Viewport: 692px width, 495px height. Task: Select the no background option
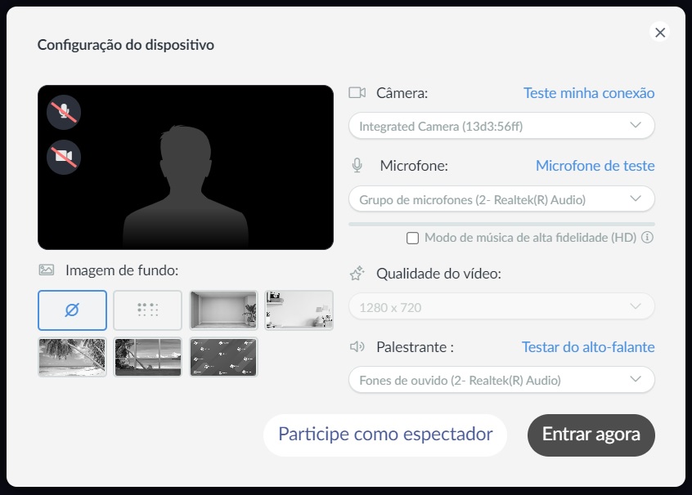tap(72, 310)
